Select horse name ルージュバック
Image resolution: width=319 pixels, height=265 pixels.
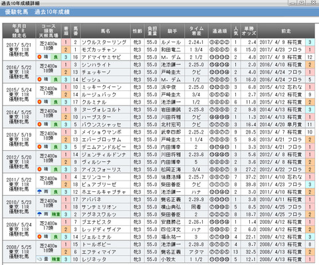coord(99,94)
